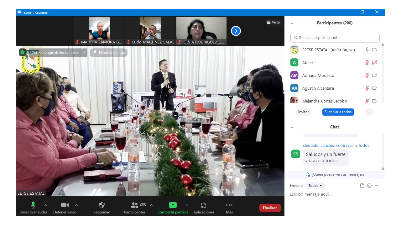Click the green encryption shield icon
Image resolution: width=401 pixels, height=225 pixels.
coord(23,52)
